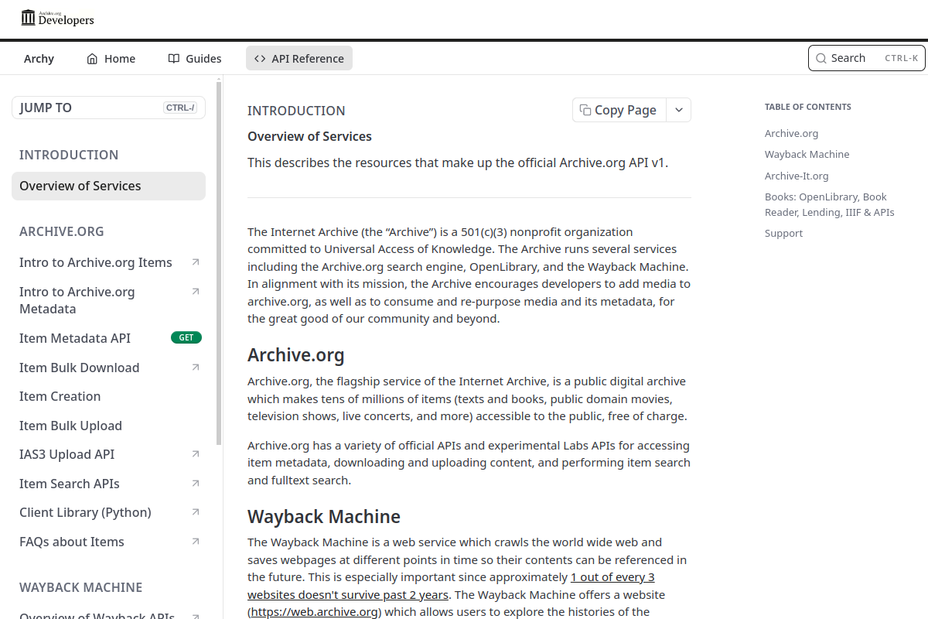This screenshot has width=928, height=619.
Task: Click external arrow beside Intro to Archive.org Metadata
Action: 196,292
